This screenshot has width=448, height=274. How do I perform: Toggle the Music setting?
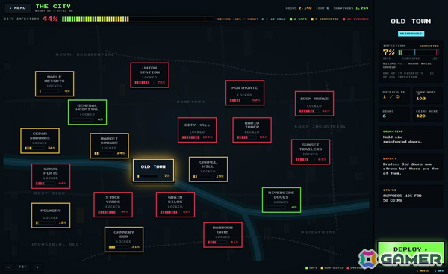[423, 270]
